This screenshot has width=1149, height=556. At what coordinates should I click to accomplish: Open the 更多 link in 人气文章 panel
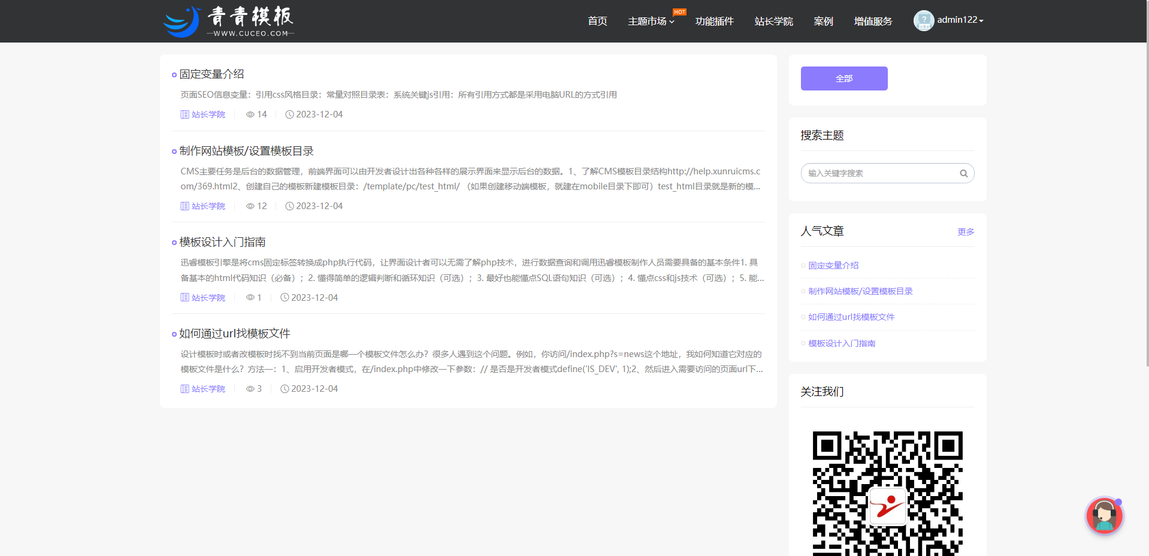[x=965, y=232]
